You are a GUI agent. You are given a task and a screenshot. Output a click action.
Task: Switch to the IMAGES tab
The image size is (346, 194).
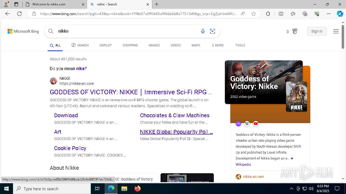(x=154, y=45)
